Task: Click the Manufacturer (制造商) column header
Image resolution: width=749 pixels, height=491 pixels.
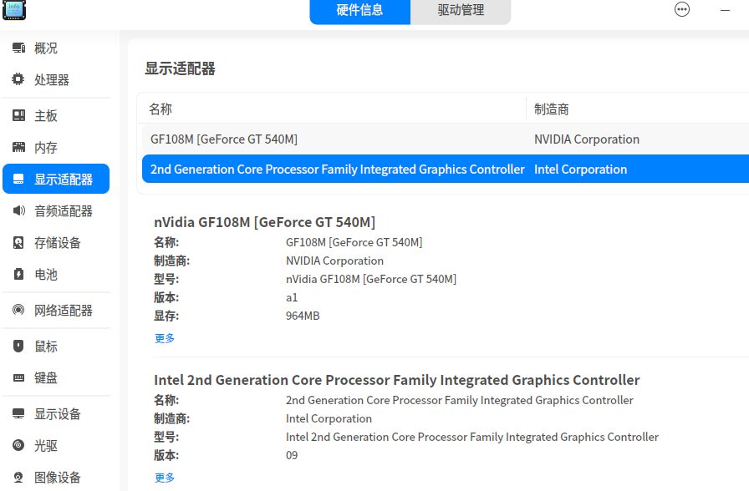Action: click(x=552, y=109)
